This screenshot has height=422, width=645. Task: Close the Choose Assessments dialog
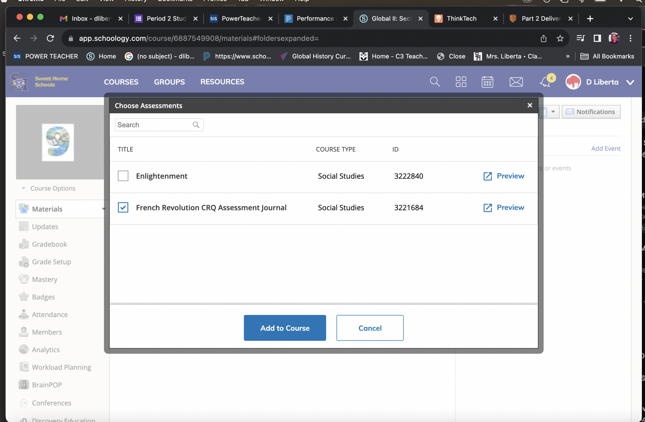pyautogui.click(x=530, y=105)
